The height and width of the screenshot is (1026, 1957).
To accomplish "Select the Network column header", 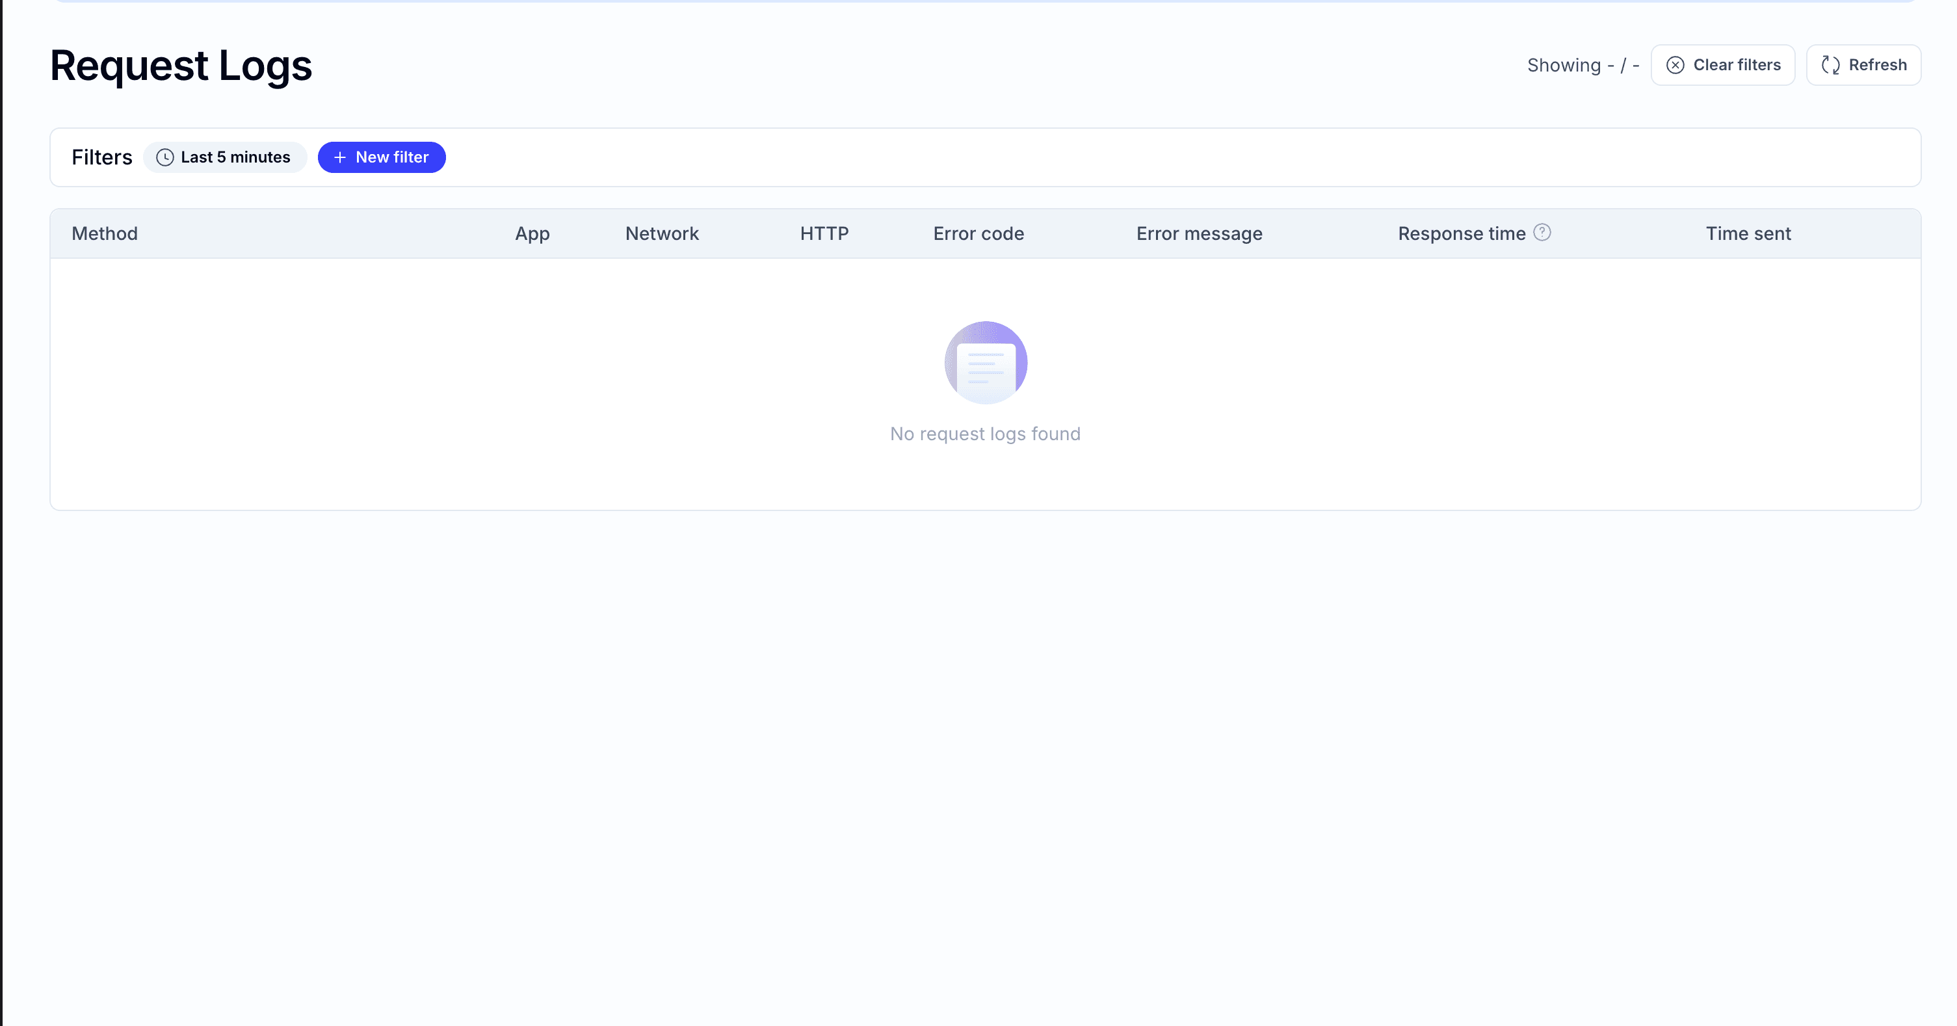I will 662,233.
